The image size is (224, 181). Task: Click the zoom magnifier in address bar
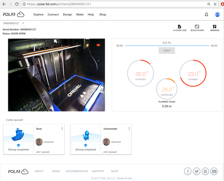[209, 4]
